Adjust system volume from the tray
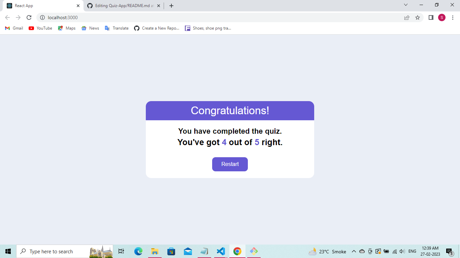Screen dimensions: 460x258 point(402,251)
